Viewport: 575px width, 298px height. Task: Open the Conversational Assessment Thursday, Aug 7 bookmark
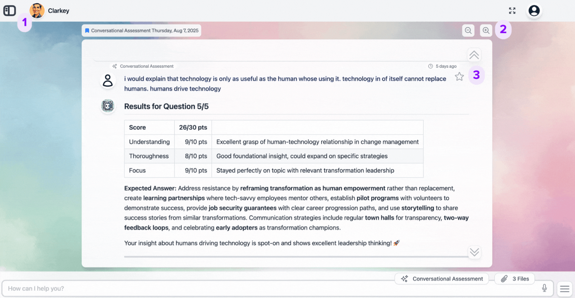(141, 31)
